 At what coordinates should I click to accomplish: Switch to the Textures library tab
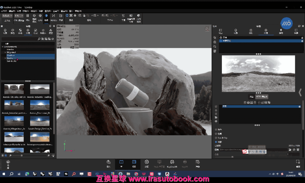20,31
